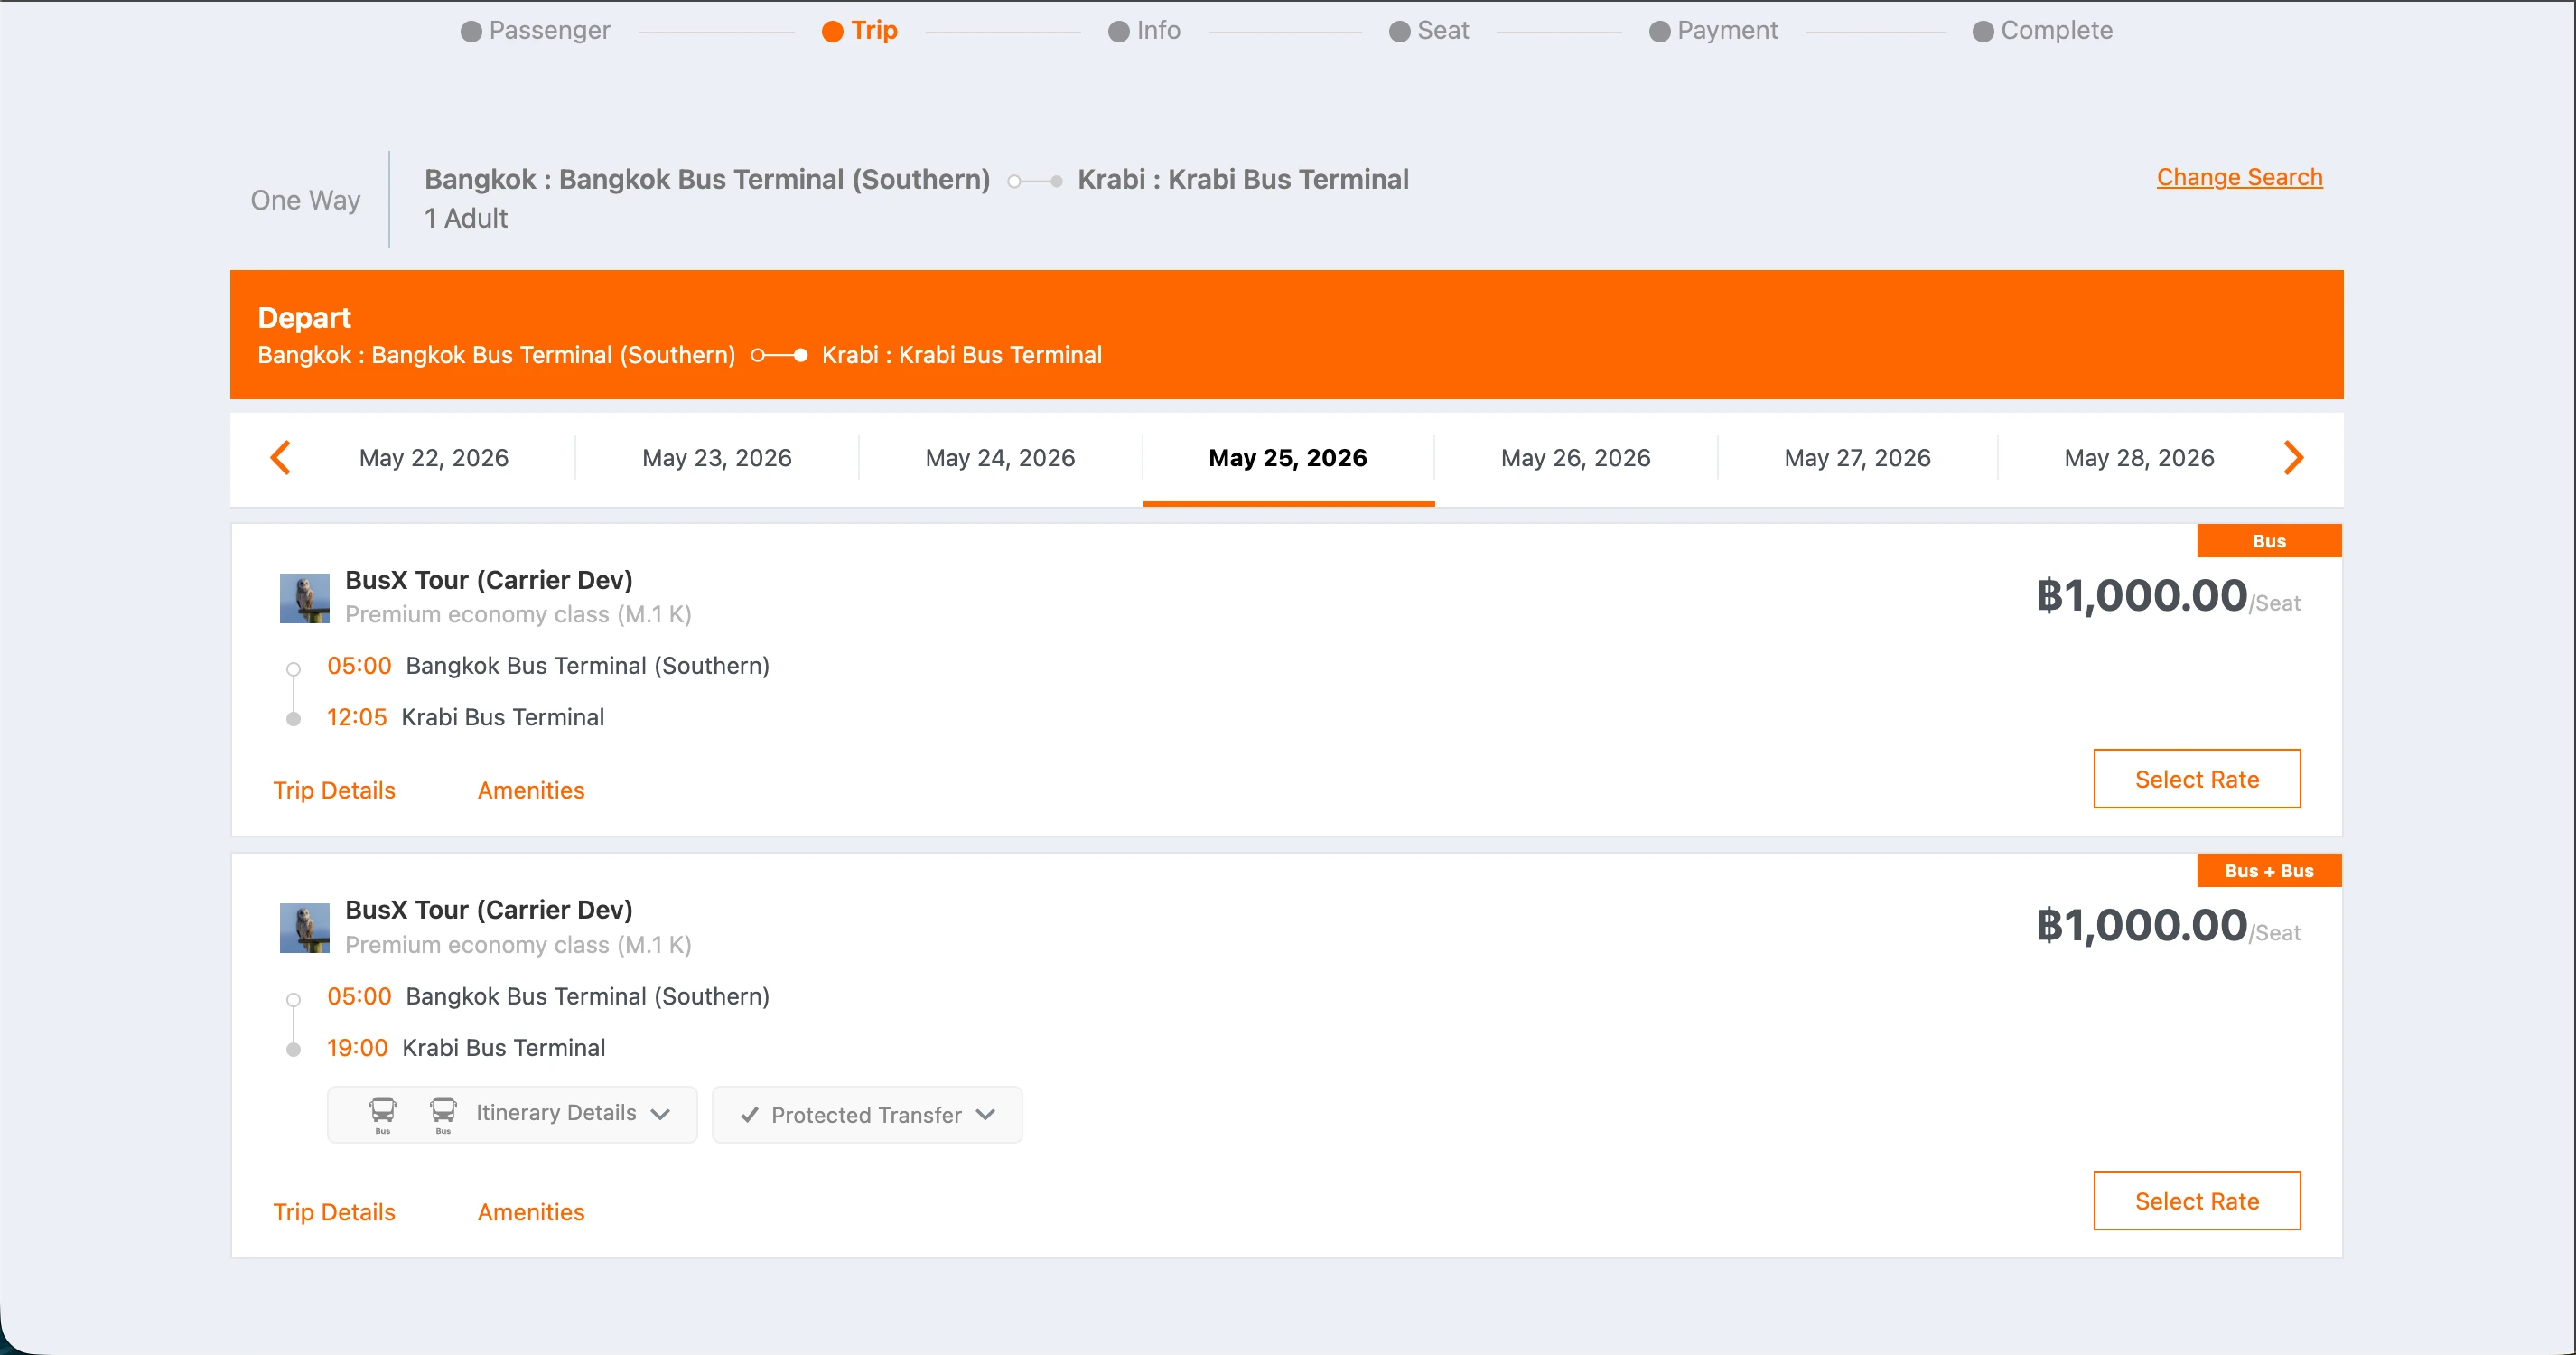Select the May 24, 2026 date tab

tap(1000, 458)
